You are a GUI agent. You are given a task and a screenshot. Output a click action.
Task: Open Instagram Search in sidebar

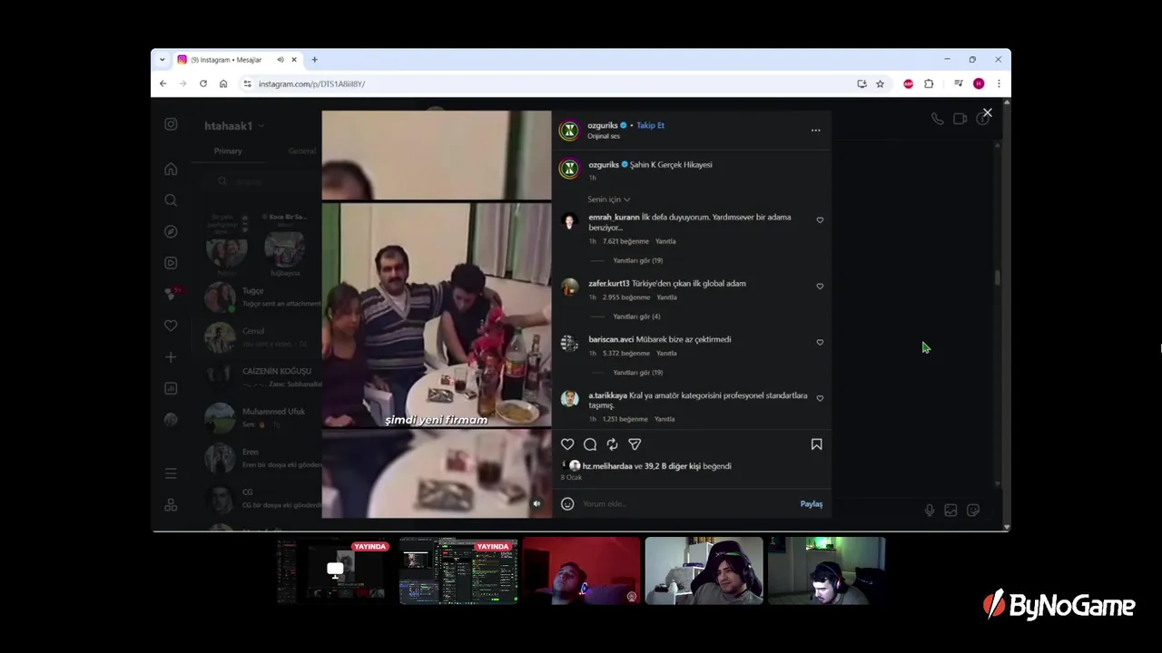(x=171, y=200)
